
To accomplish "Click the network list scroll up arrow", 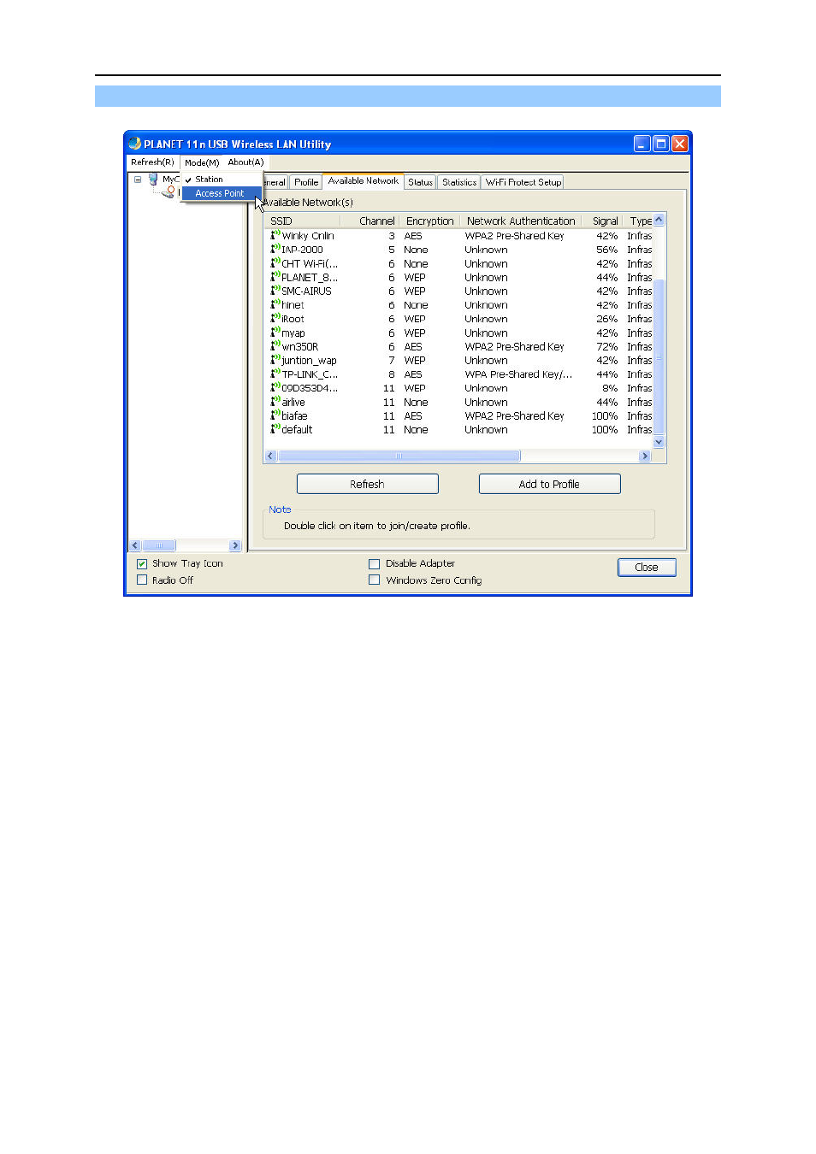I will 659,220.
